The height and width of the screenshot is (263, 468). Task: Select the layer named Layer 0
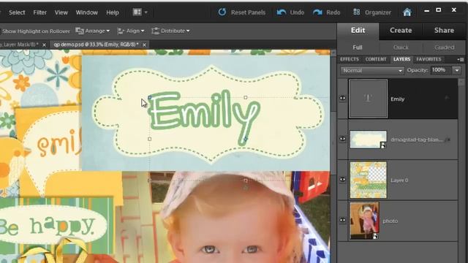(399, 180)
